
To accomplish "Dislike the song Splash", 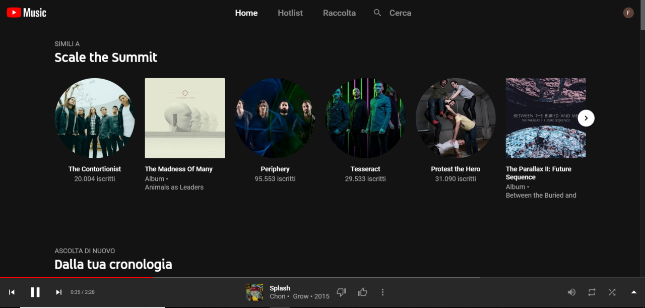I will (x=342, y=292).
